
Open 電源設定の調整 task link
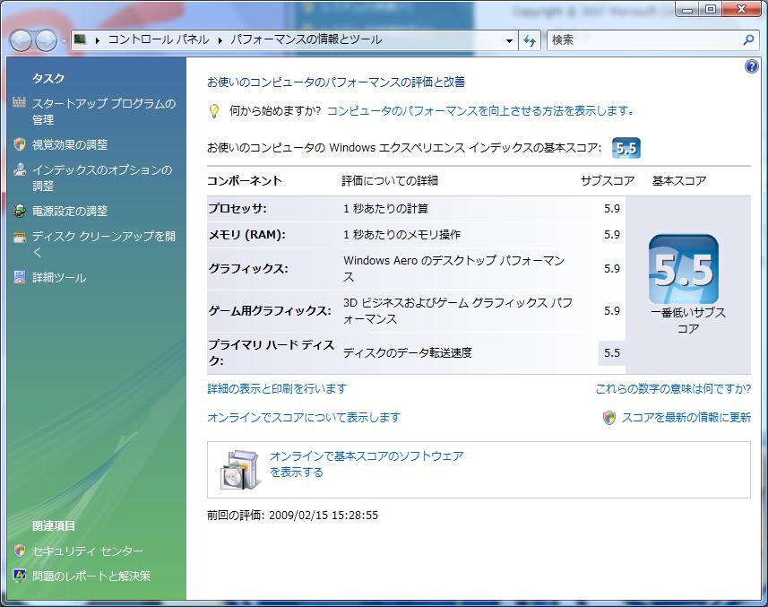pos(70,212)
